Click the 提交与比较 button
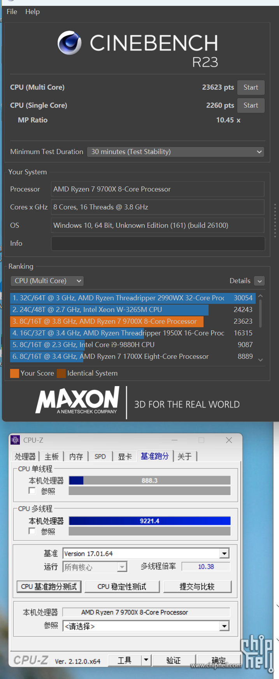Viewport: 279px width, 679px height. pyautogui.click(x=197, y=587)
